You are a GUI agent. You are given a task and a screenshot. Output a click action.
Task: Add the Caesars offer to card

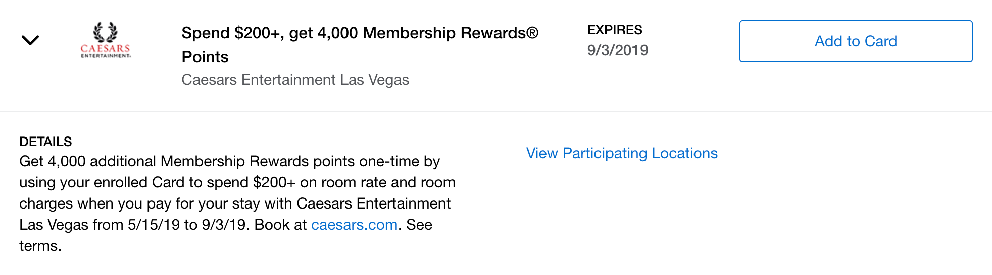(856, 41)
